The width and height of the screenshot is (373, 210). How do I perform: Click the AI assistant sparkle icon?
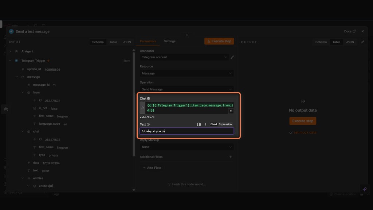tap(365, 189)
